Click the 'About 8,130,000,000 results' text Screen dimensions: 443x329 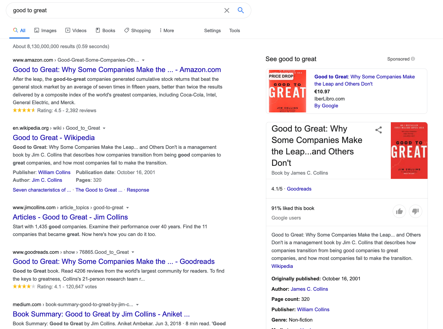pos(61,47)
